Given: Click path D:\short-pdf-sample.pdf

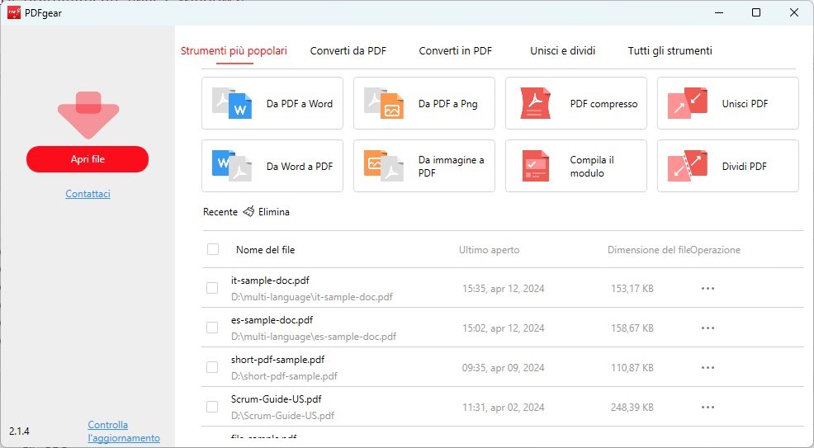Looking at the screenshot, I should tap(285, 376).
